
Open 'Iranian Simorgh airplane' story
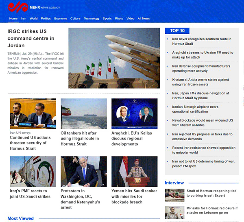pos(195,109)
